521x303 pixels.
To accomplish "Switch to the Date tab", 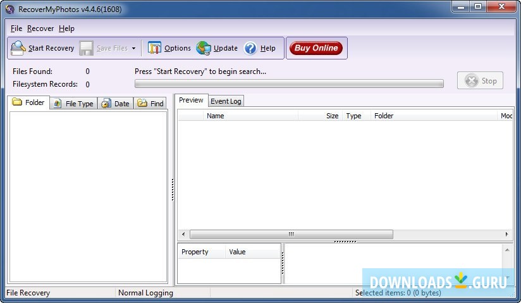I will [116, 104].
